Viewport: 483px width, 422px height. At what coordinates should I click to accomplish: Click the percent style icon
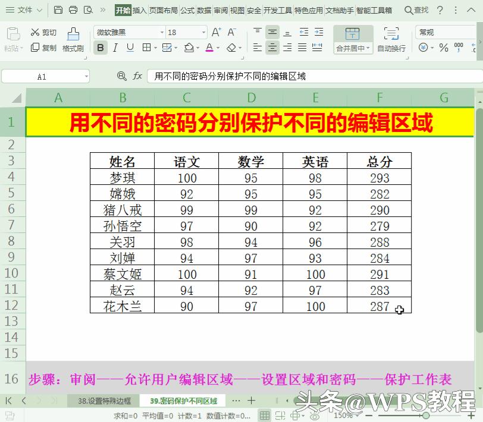pos(444,48)
